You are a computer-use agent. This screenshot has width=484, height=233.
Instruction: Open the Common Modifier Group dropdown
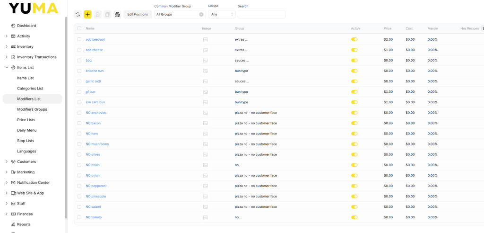click(x=180, y=14)
